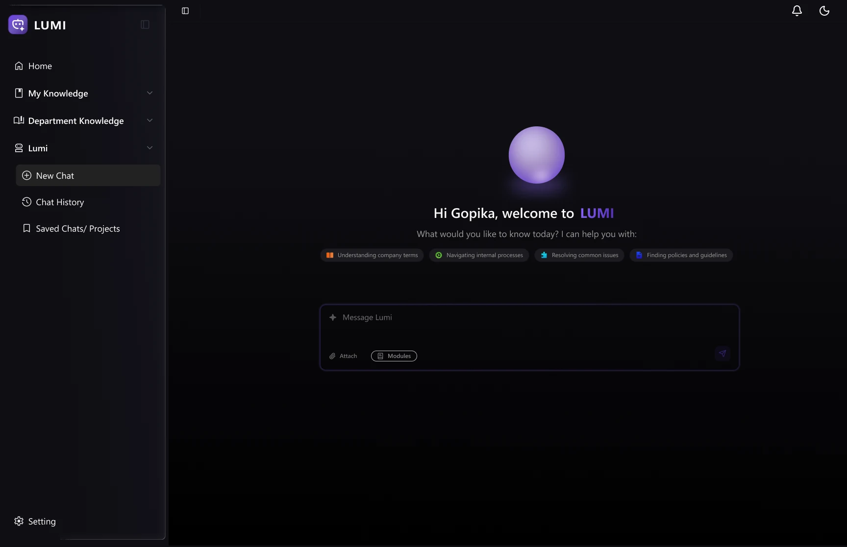Click the Department Knowledge icon
Viewport: 847px width, 547px height.
click(19, 120)
